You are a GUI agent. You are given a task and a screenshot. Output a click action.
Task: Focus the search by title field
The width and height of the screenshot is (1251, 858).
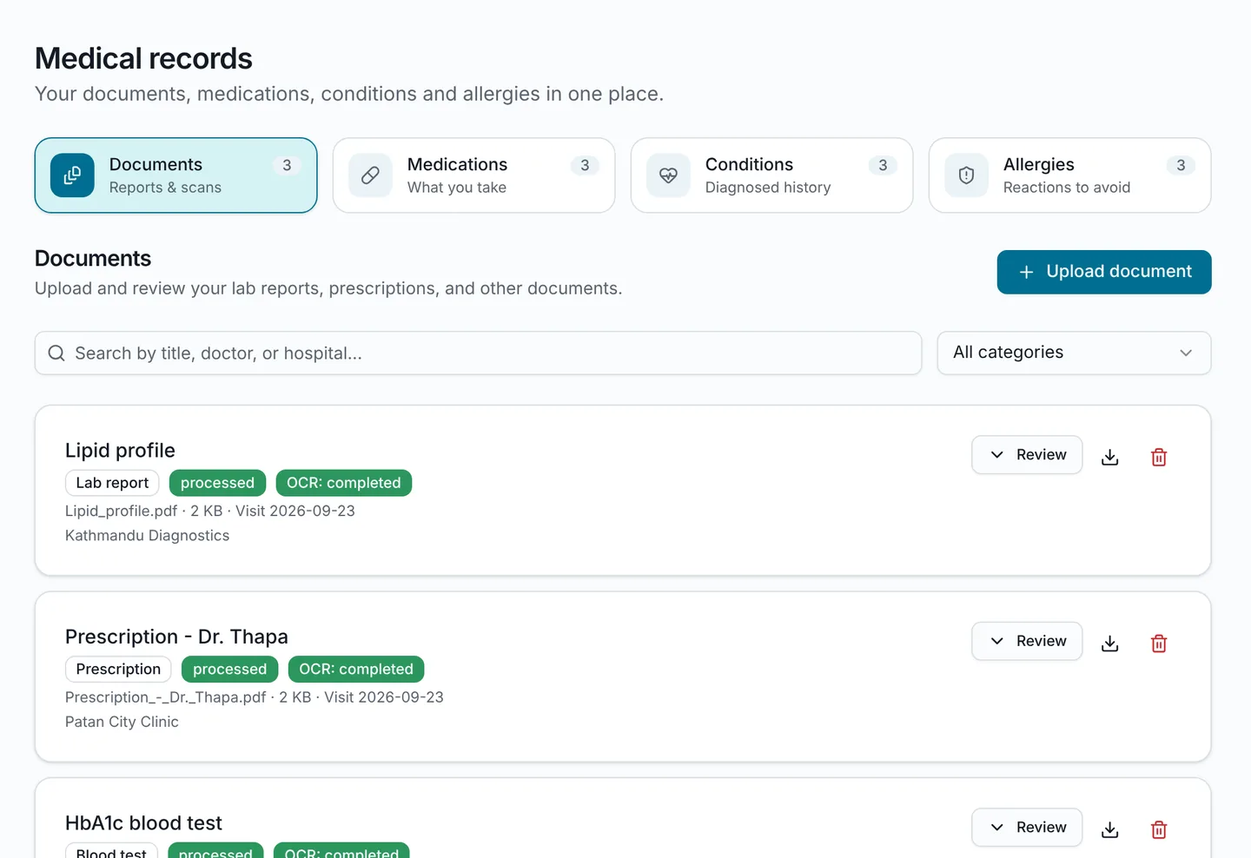click(x=478, y=353)
